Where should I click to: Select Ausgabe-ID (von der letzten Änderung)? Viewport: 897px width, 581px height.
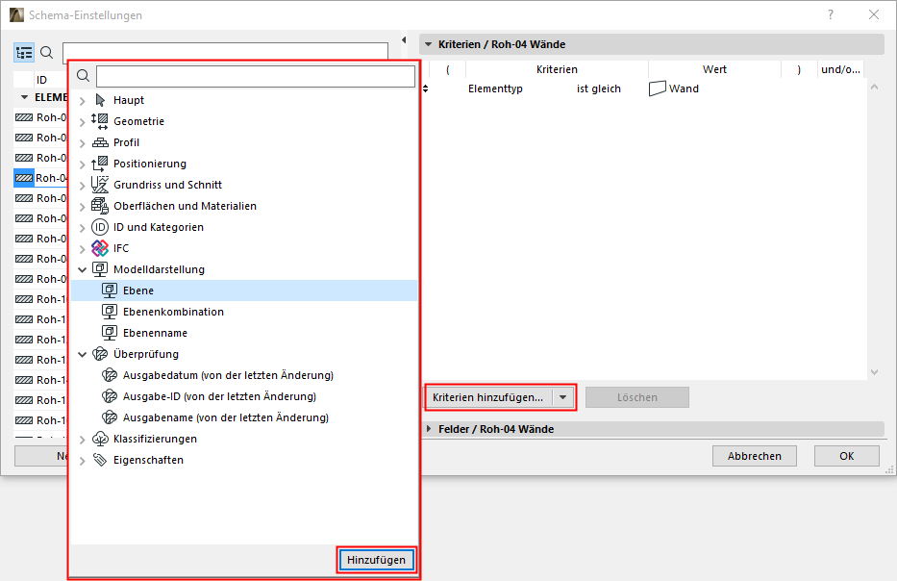point(243,396)
